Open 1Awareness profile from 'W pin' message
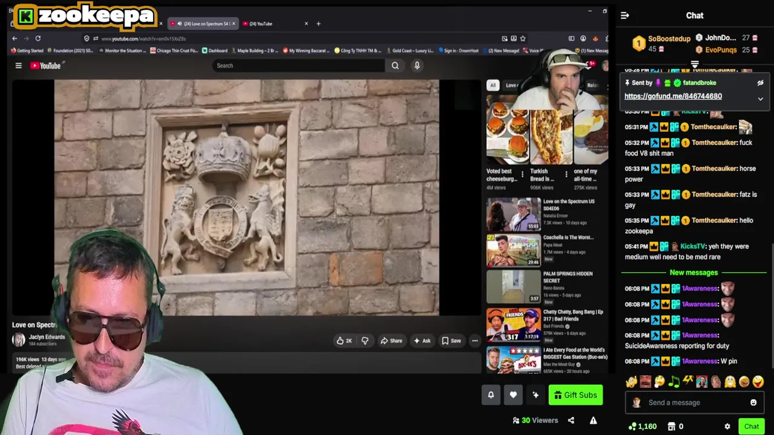The image size is (774, 435). pyautogui.click(x=700, y=361)
